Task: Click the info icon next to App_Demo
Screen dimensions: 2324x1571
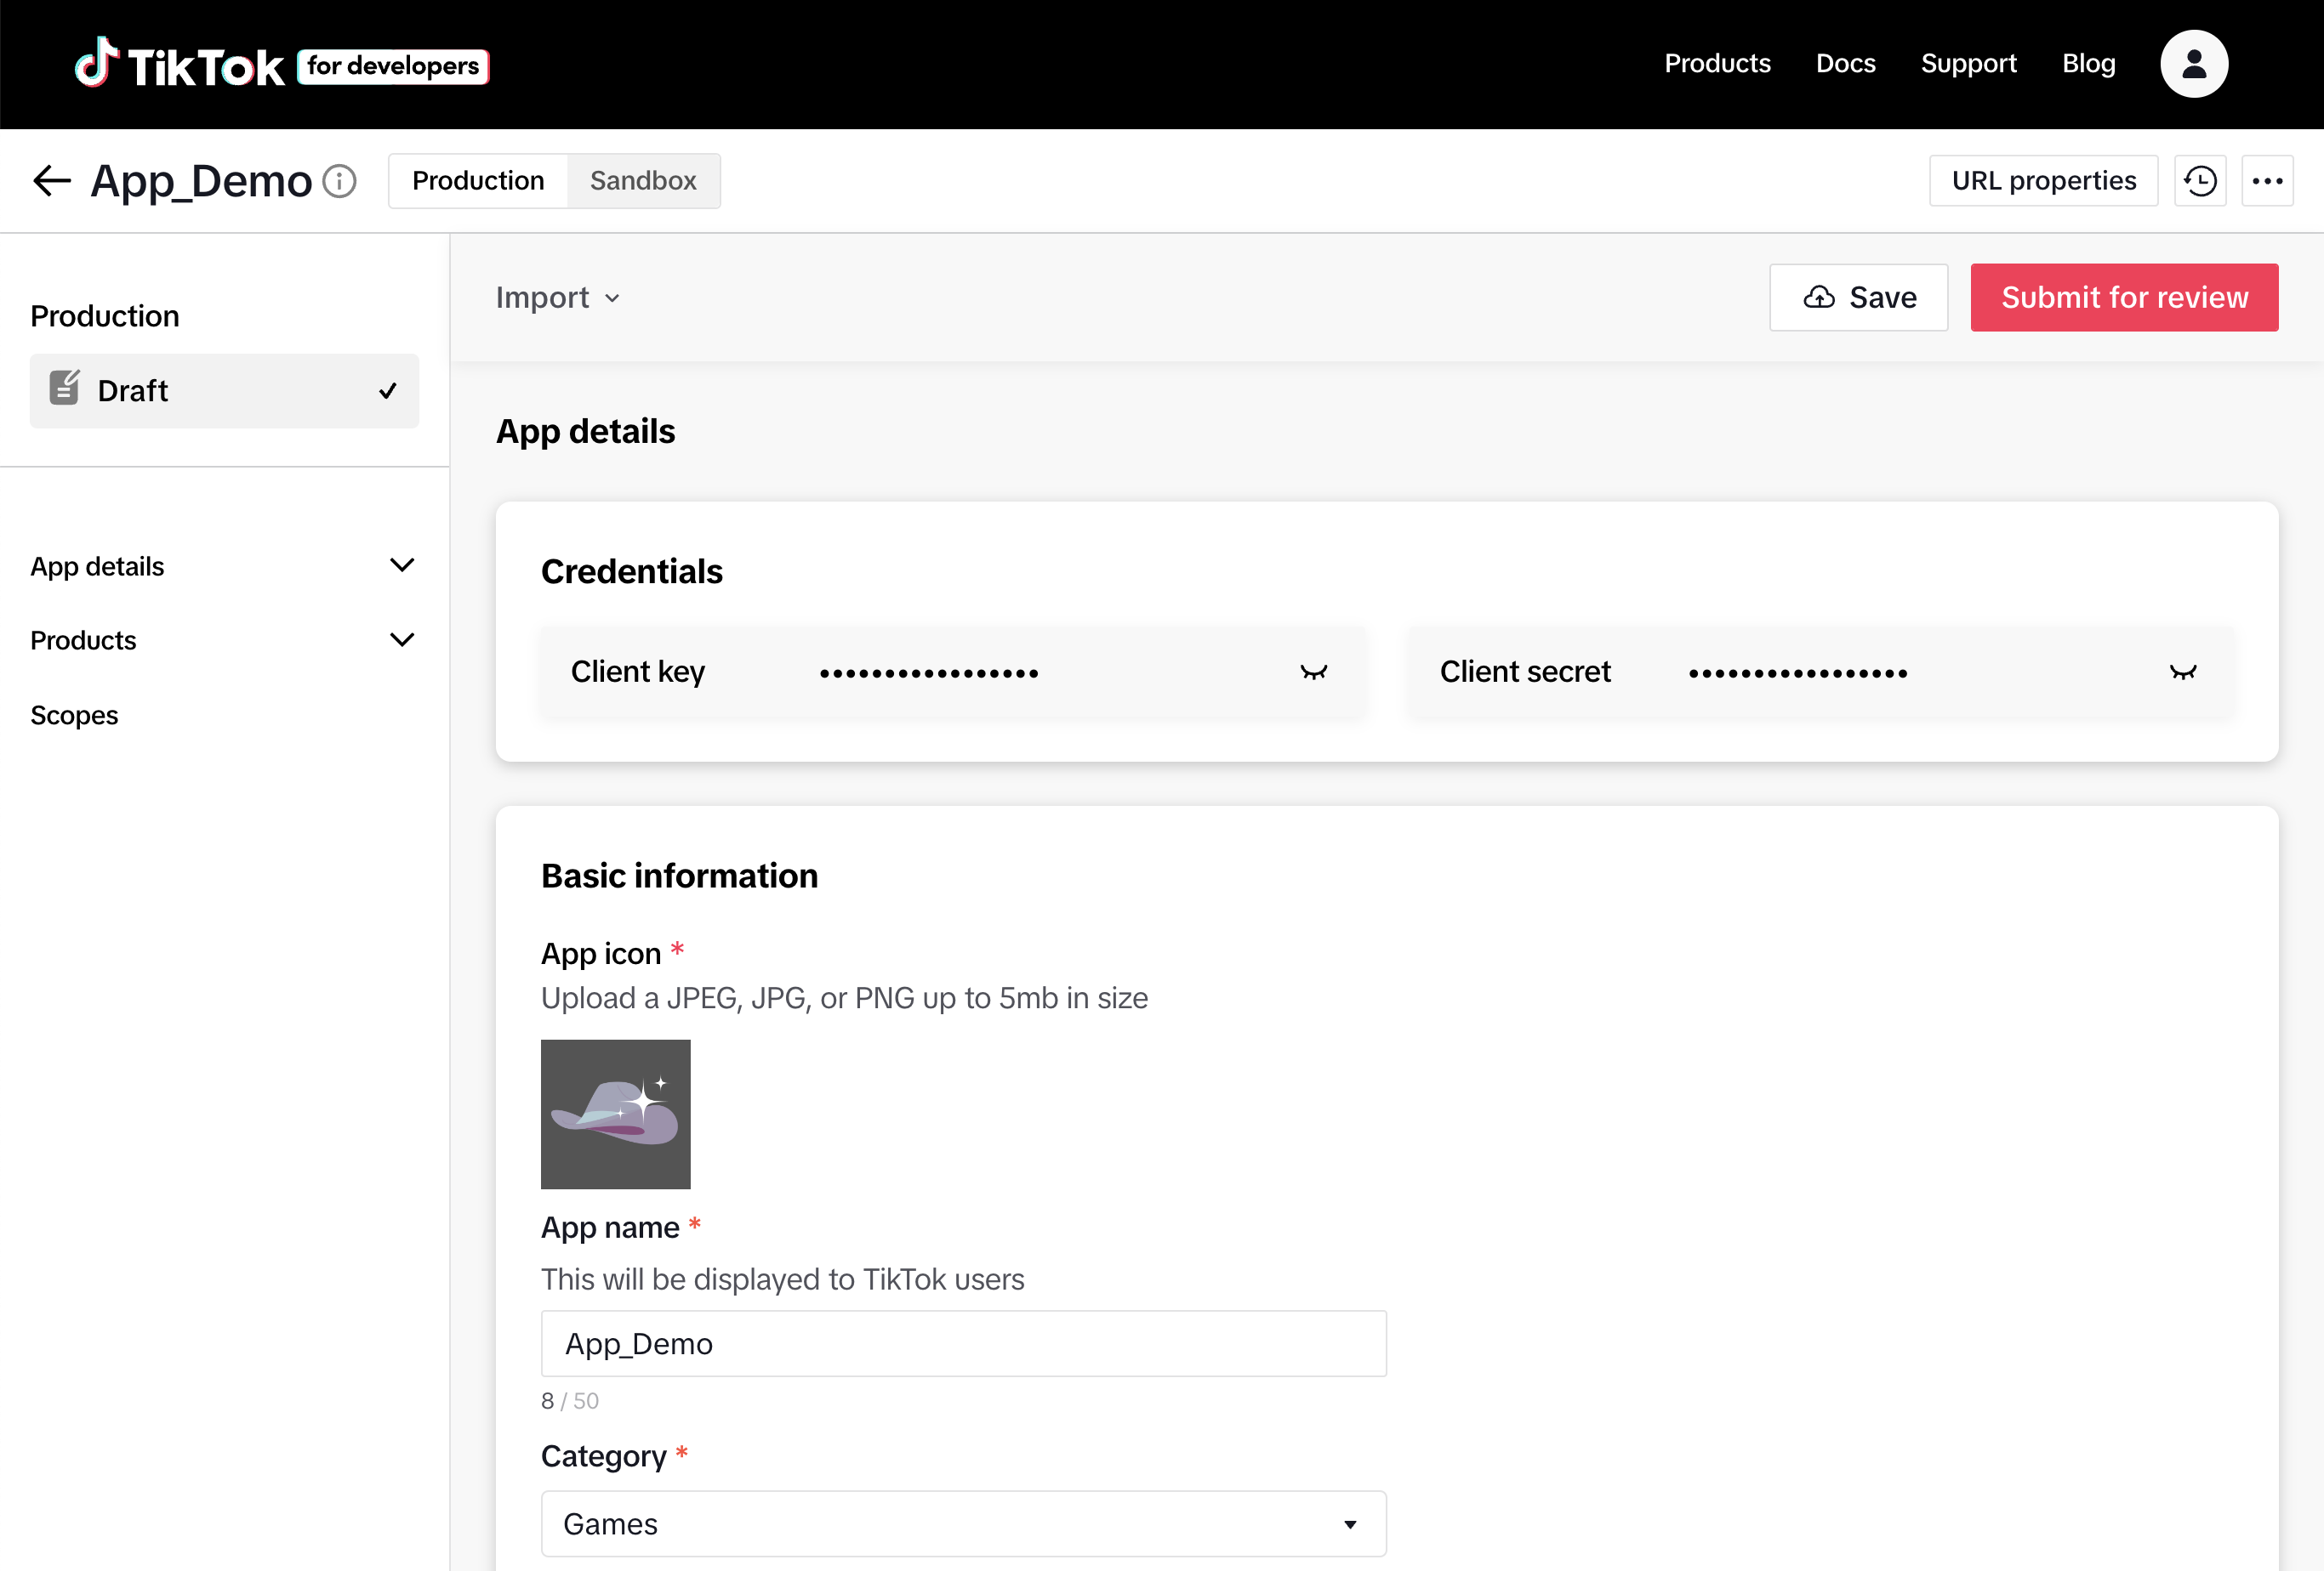Action: 340,181
